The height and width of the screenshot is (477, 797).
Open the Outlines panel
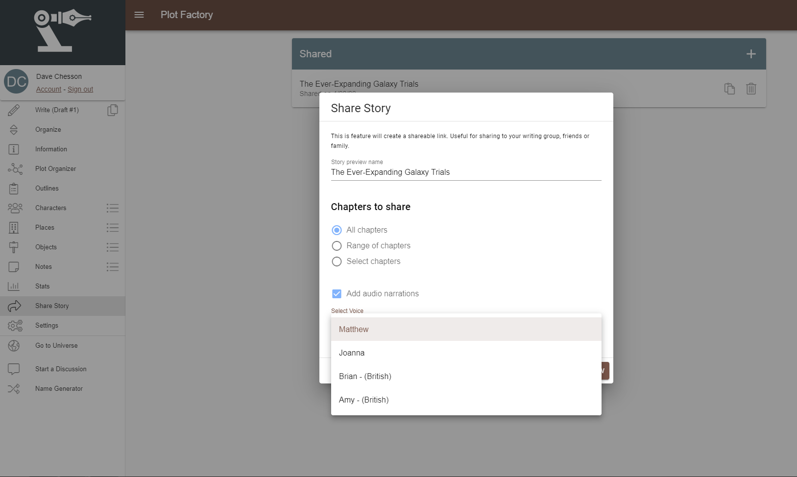(x=47, y=188)
